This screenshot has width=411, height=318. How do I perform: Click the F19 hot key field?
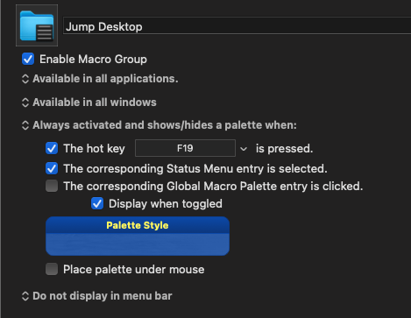pyautogui.click(x=185, y=148)
